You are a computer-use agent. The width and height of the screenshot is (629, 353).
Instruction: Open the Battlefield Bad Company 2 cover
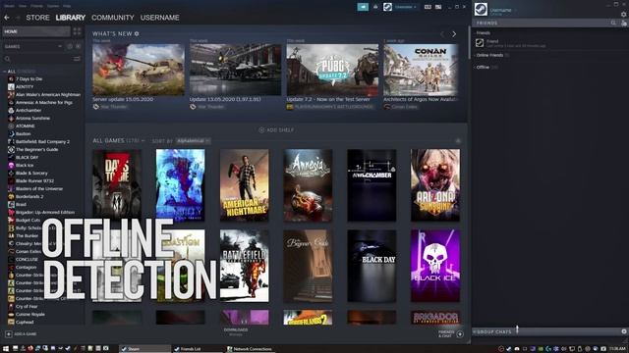pos(245,266)
